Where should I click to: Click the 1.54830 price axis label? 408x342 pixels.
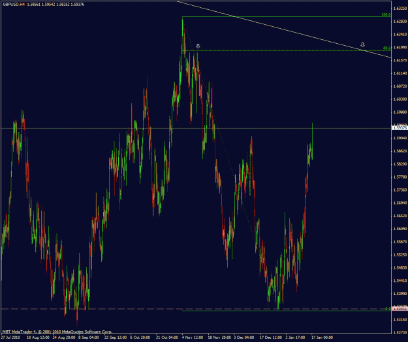pos(400,267)
